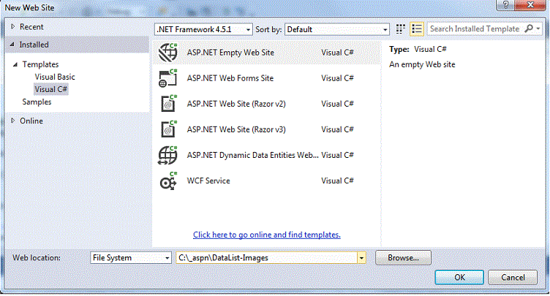Focus the Search Installed Templates field
The image size is (550, 296).
tap(475, 29)
